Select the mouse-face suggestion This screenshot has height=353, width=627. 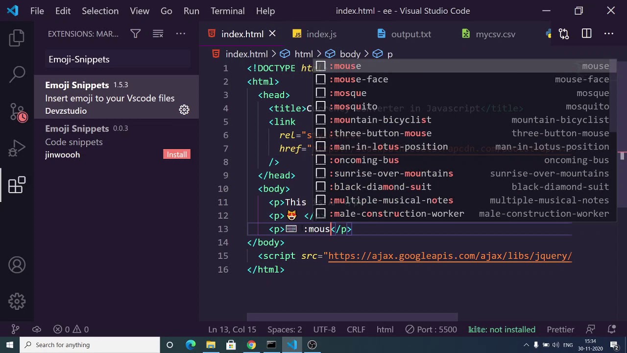point(361,79)
